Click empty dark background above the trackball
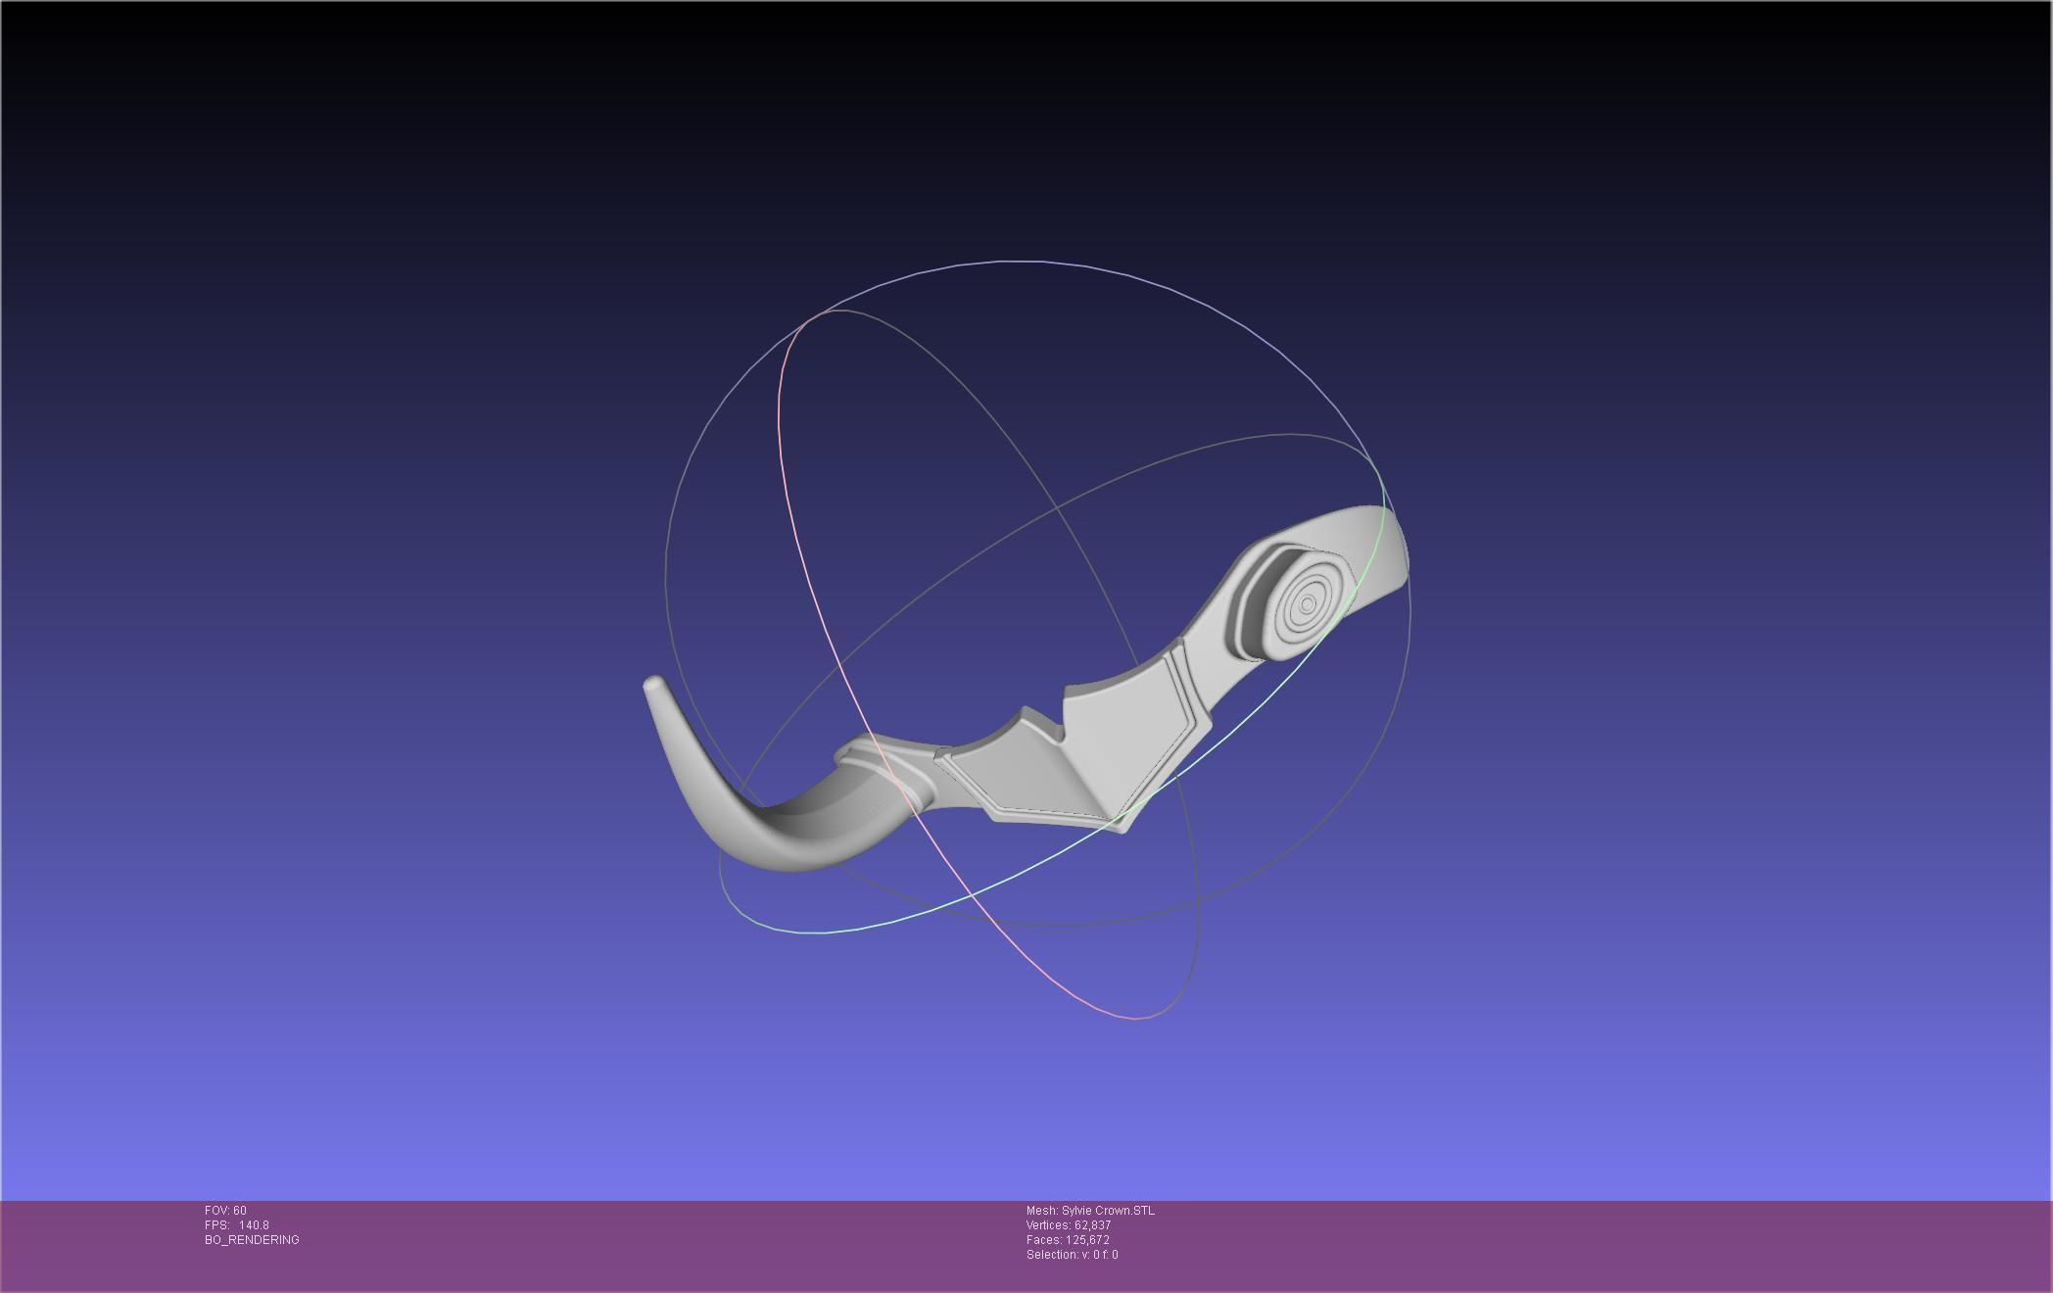The height and width of the screenshot is (1293, 2053). pos(1028,127)
